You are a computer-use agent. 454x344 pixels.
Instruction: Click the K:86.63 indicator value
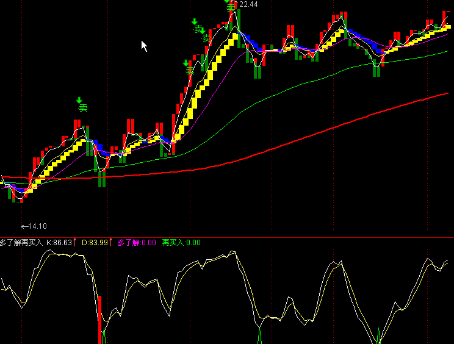[59, 243]
